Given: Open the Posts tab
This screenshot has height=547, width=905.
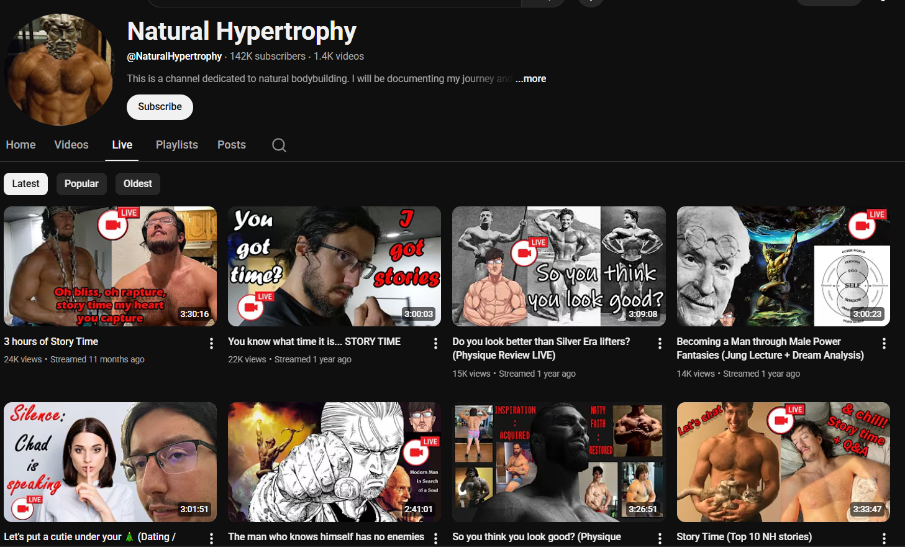Looking at the screenshot, I should pyautogui.click(x=232, y=145).
